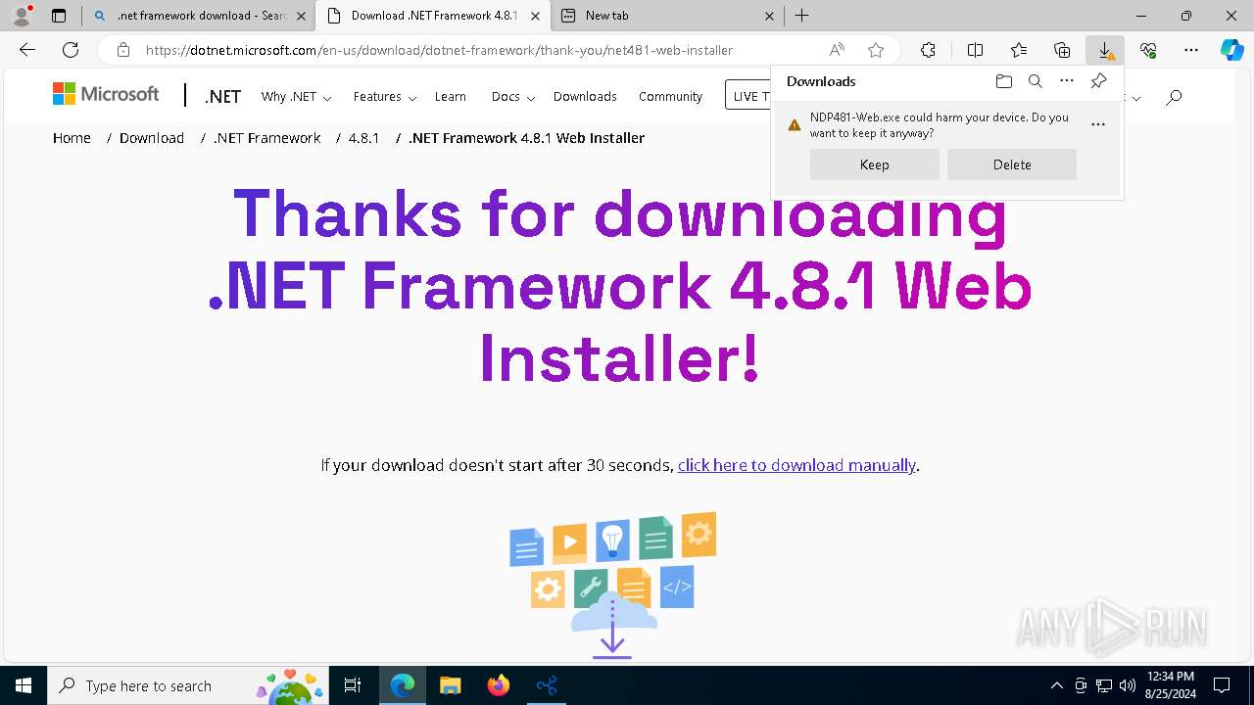The height and width of the screenshot is (705, 1254).
Task: Expand the Features dropdown
Action: pyautogui.click(x=385, y=96)
